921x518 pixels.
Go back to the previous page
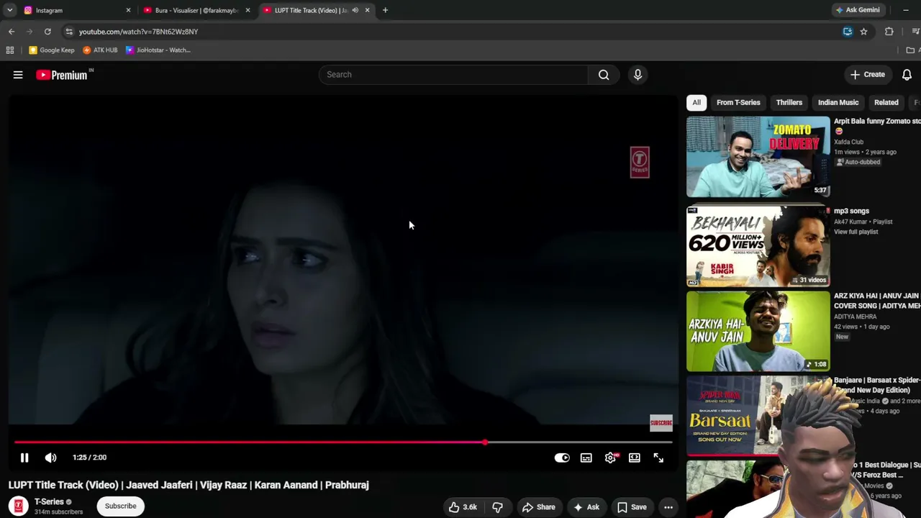tap(12, 32)
